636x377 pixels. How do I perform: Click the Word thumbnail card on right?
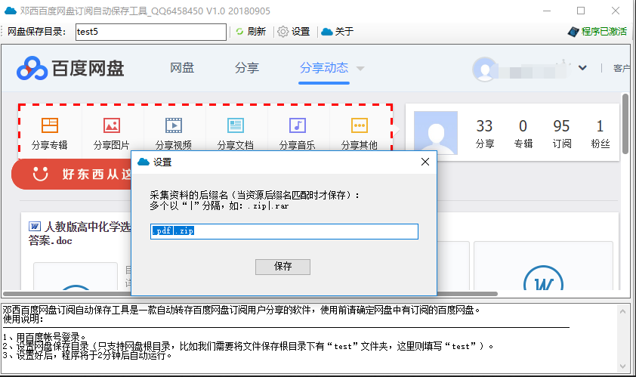[543, 266]
